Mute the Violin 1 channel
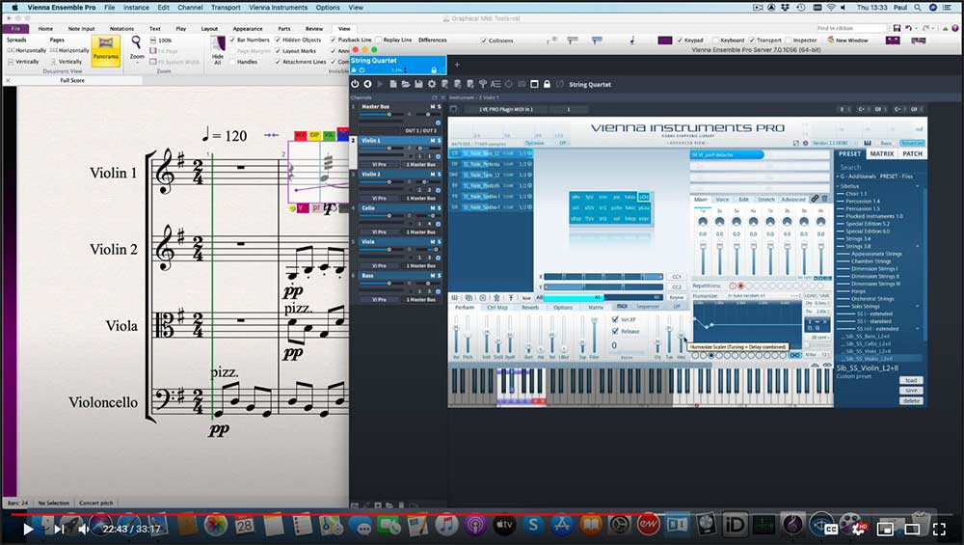Screen dimensions: 964x545 point(432,140)
